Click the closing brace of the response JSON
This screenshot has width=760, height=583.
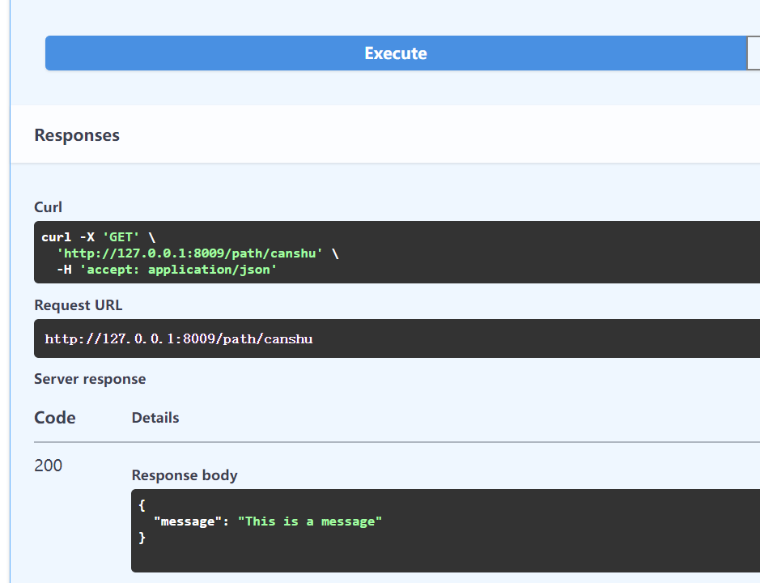pos(142,538)
